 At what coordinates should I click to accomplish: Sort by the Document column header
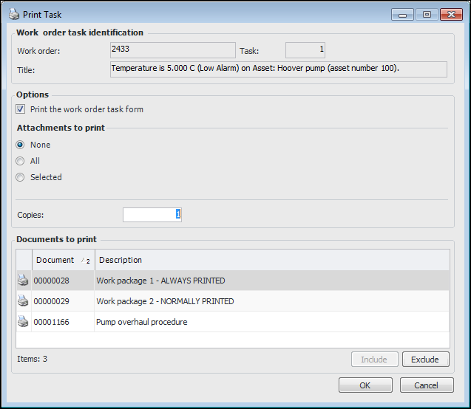pyautogui.click(x=64, y=260)
